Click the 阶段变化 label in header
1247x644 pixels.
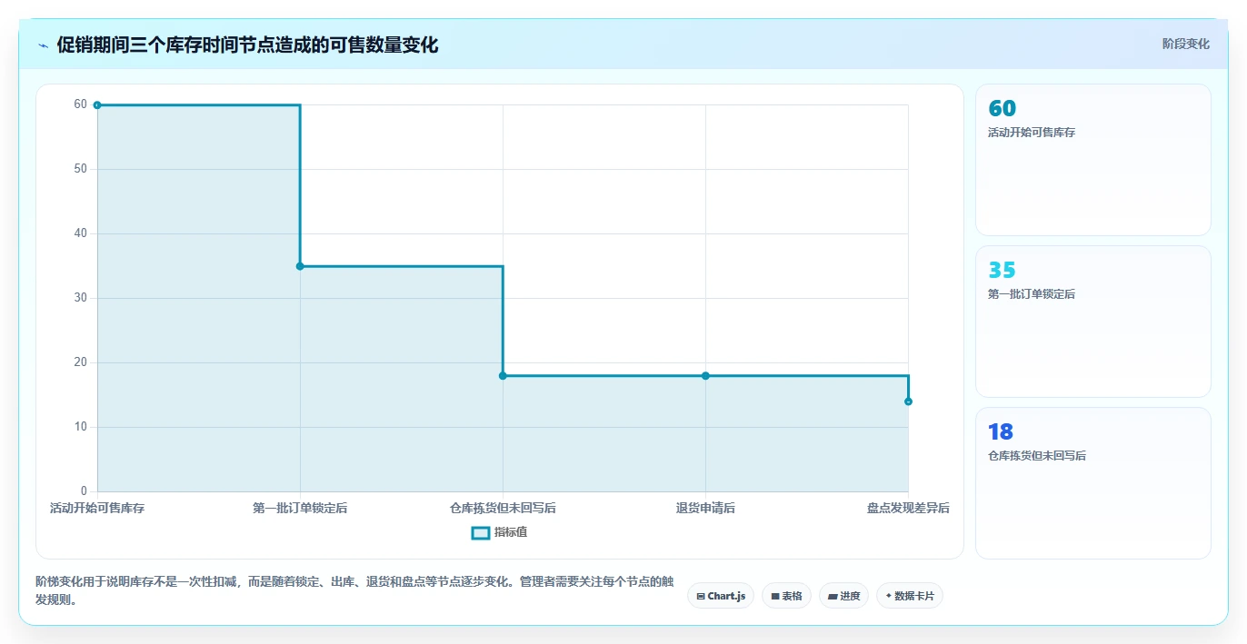[x=1185, y=44]
